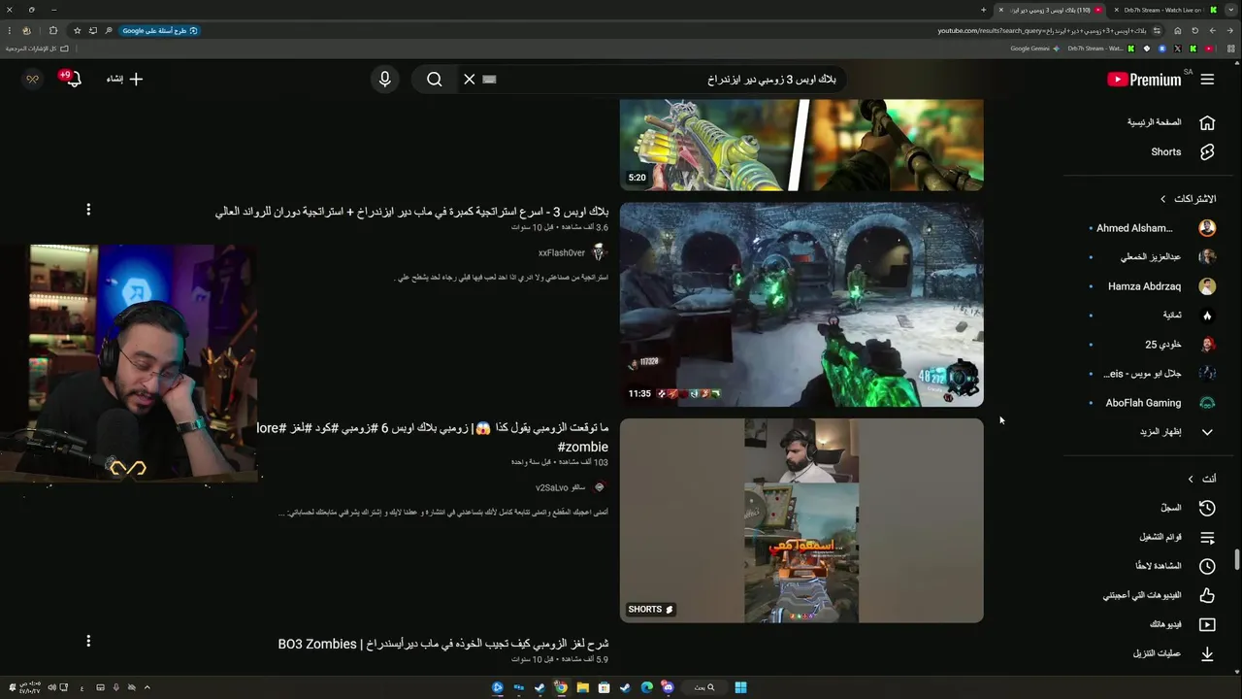
Task: Open Discord from the taskbar
Action: [668, 687]
